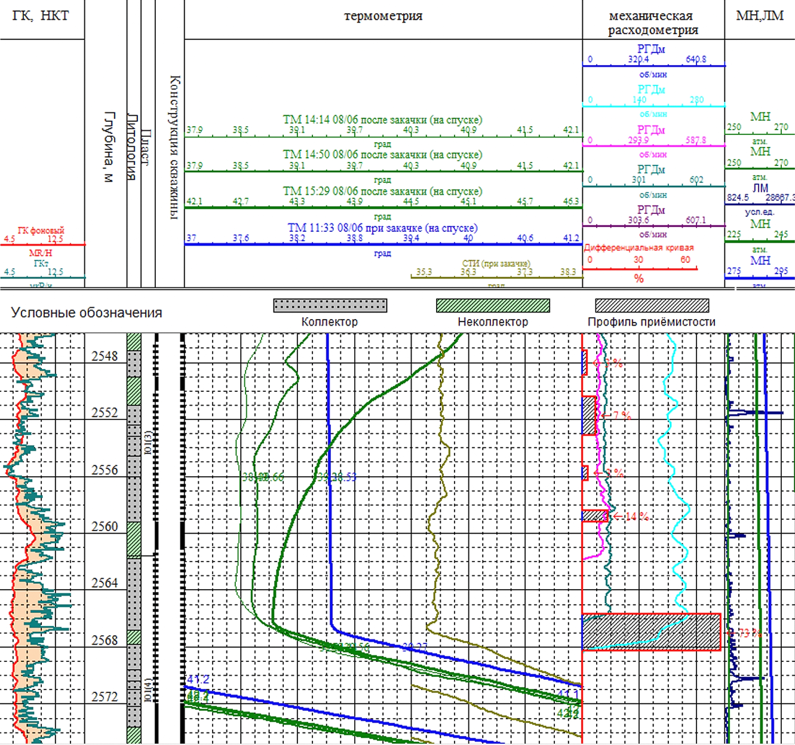The width and height of the screenshot is (795, 745).
Task: Click the hatched Профиль приёмистости legend swatch
Action: click(652, 306)
